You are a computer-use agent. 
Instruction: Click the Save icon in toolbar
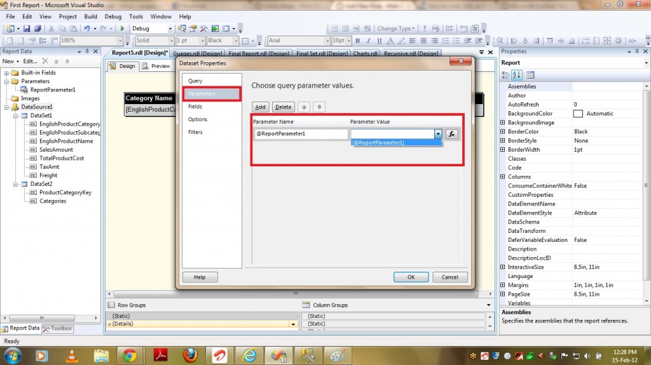pyautogui.click(x=27, y=29)
